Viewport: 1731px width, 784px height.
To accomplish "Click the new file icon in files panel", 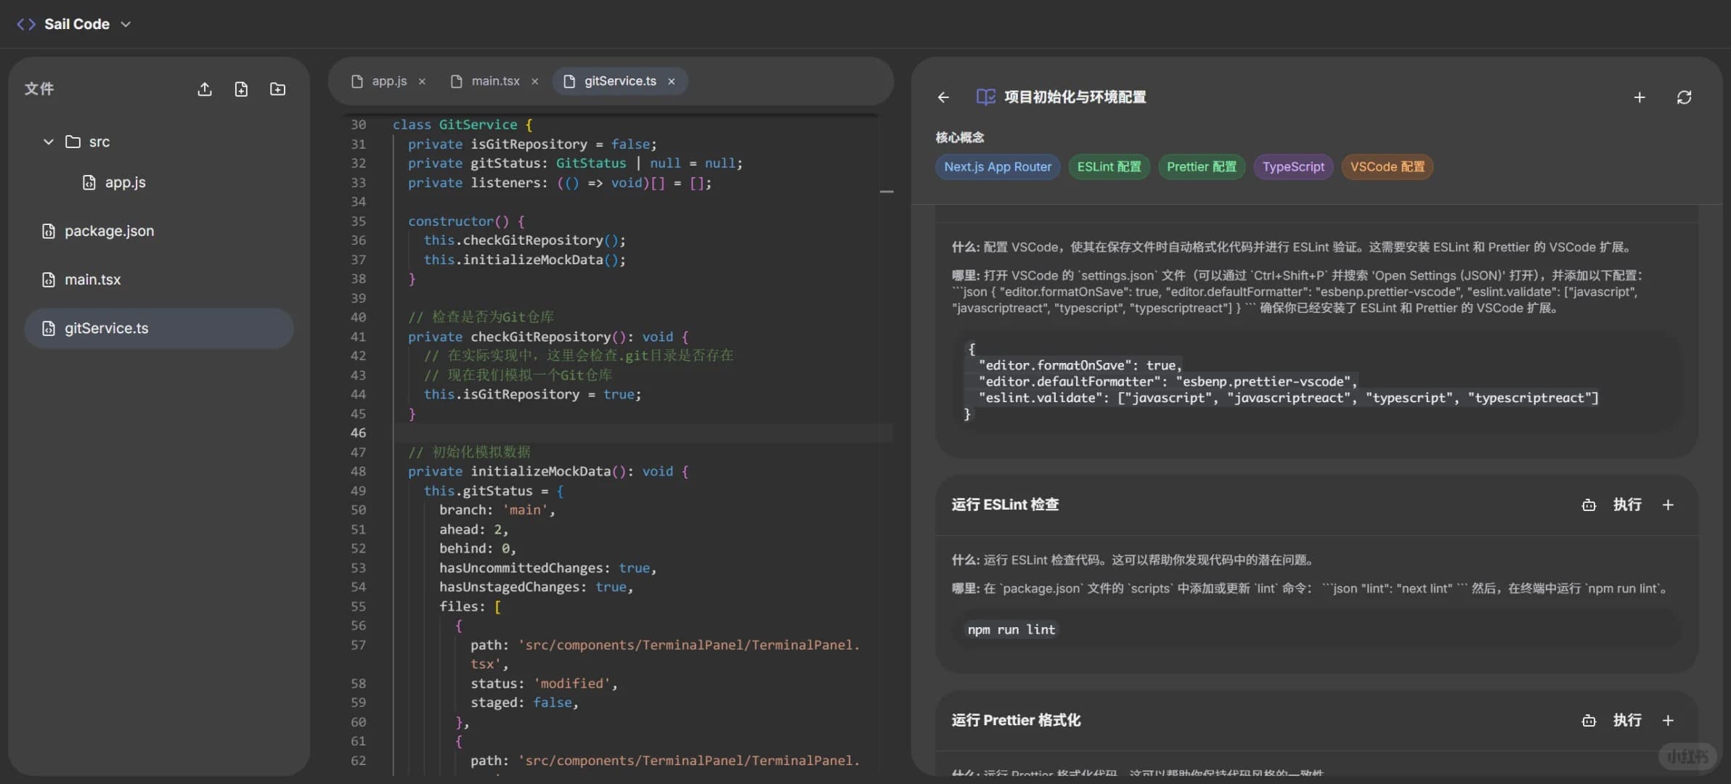I will point(241,89).
